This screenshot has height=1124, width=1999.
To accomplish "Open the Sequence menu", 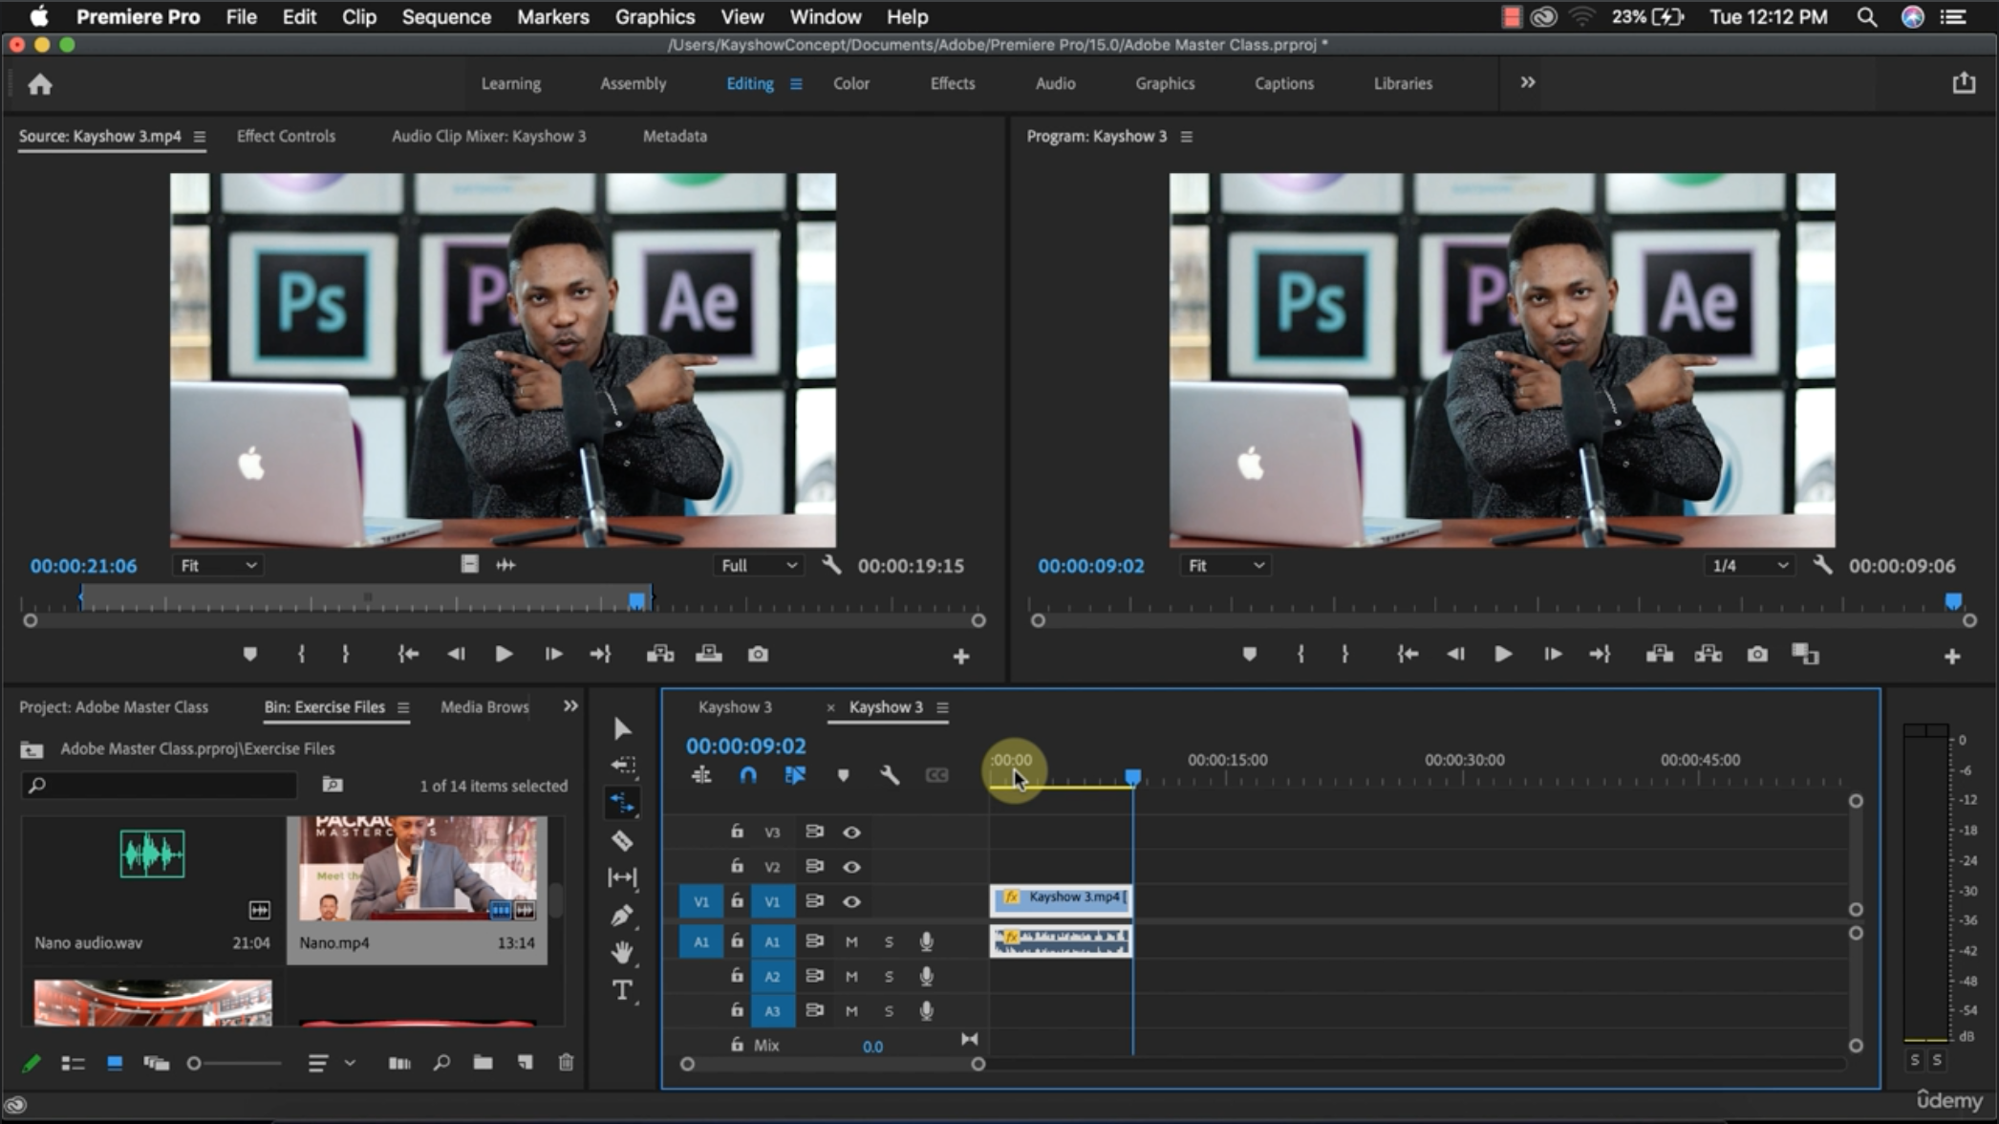I will click(446, 16).
